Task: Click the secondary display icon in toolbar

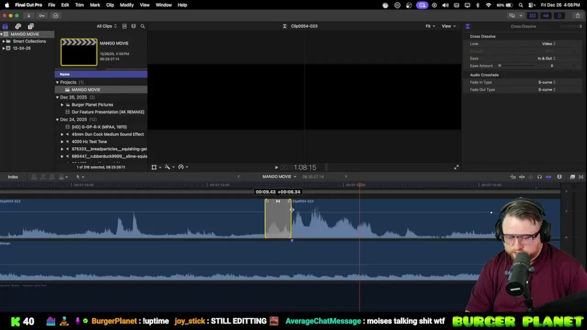Action: [512, 16]
